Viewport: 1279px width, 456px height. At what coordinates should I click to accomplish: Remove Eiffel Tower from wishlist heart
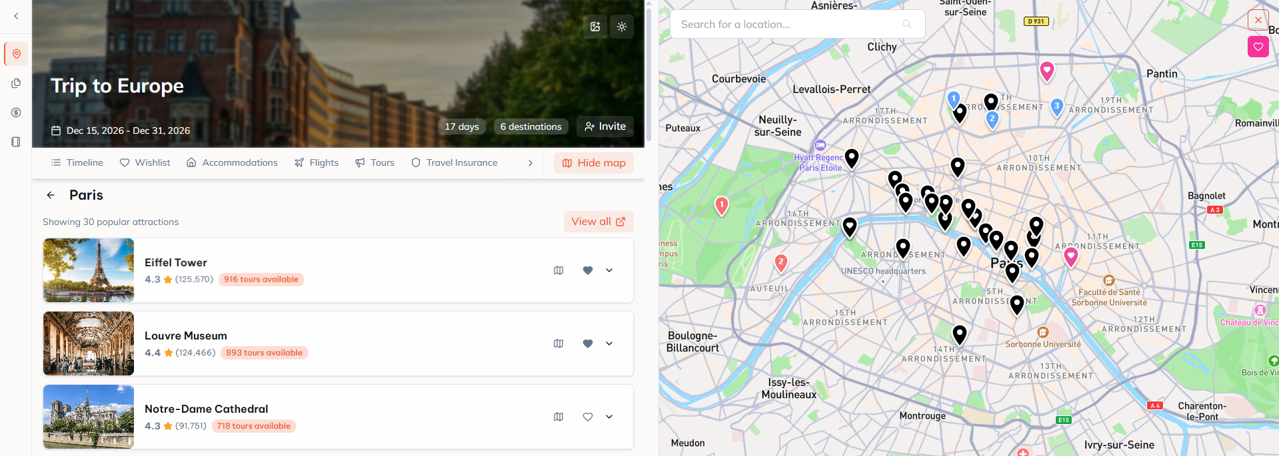pyautogui.click(x=588, y=270)
